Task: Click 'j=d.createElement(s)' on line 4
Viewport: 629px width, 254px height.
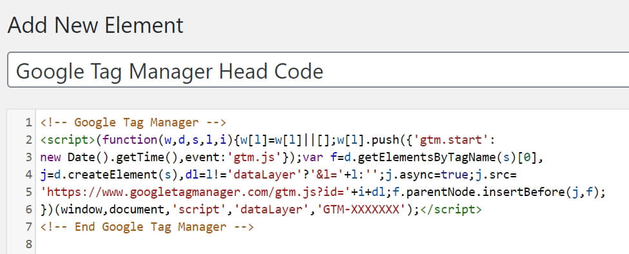Action: click(109, 175)
